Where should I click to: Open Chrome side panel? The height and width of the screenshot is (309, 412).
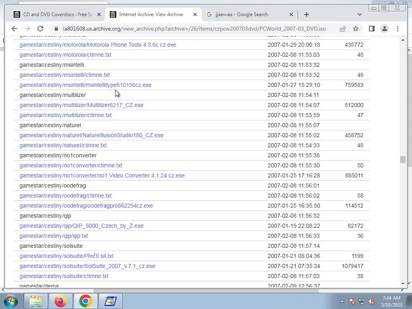(x=371, y=29)
